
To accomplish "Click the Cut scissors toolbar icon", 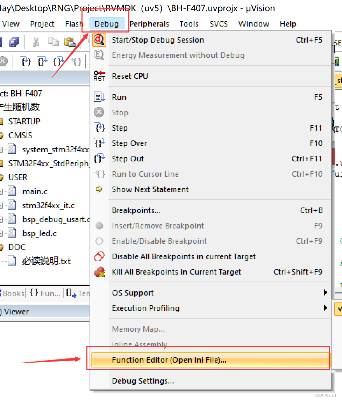I will 36,42.
